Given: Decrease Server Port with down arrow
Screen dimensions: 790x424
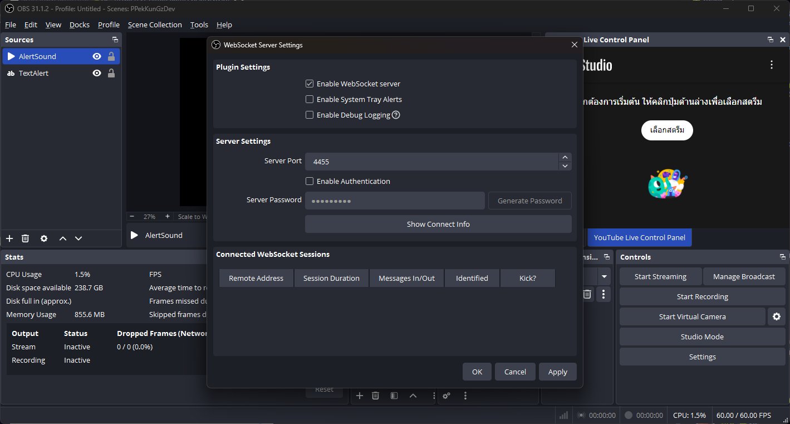Looking at the screenshot, I should pyautogui.click(x=565, y=166).
